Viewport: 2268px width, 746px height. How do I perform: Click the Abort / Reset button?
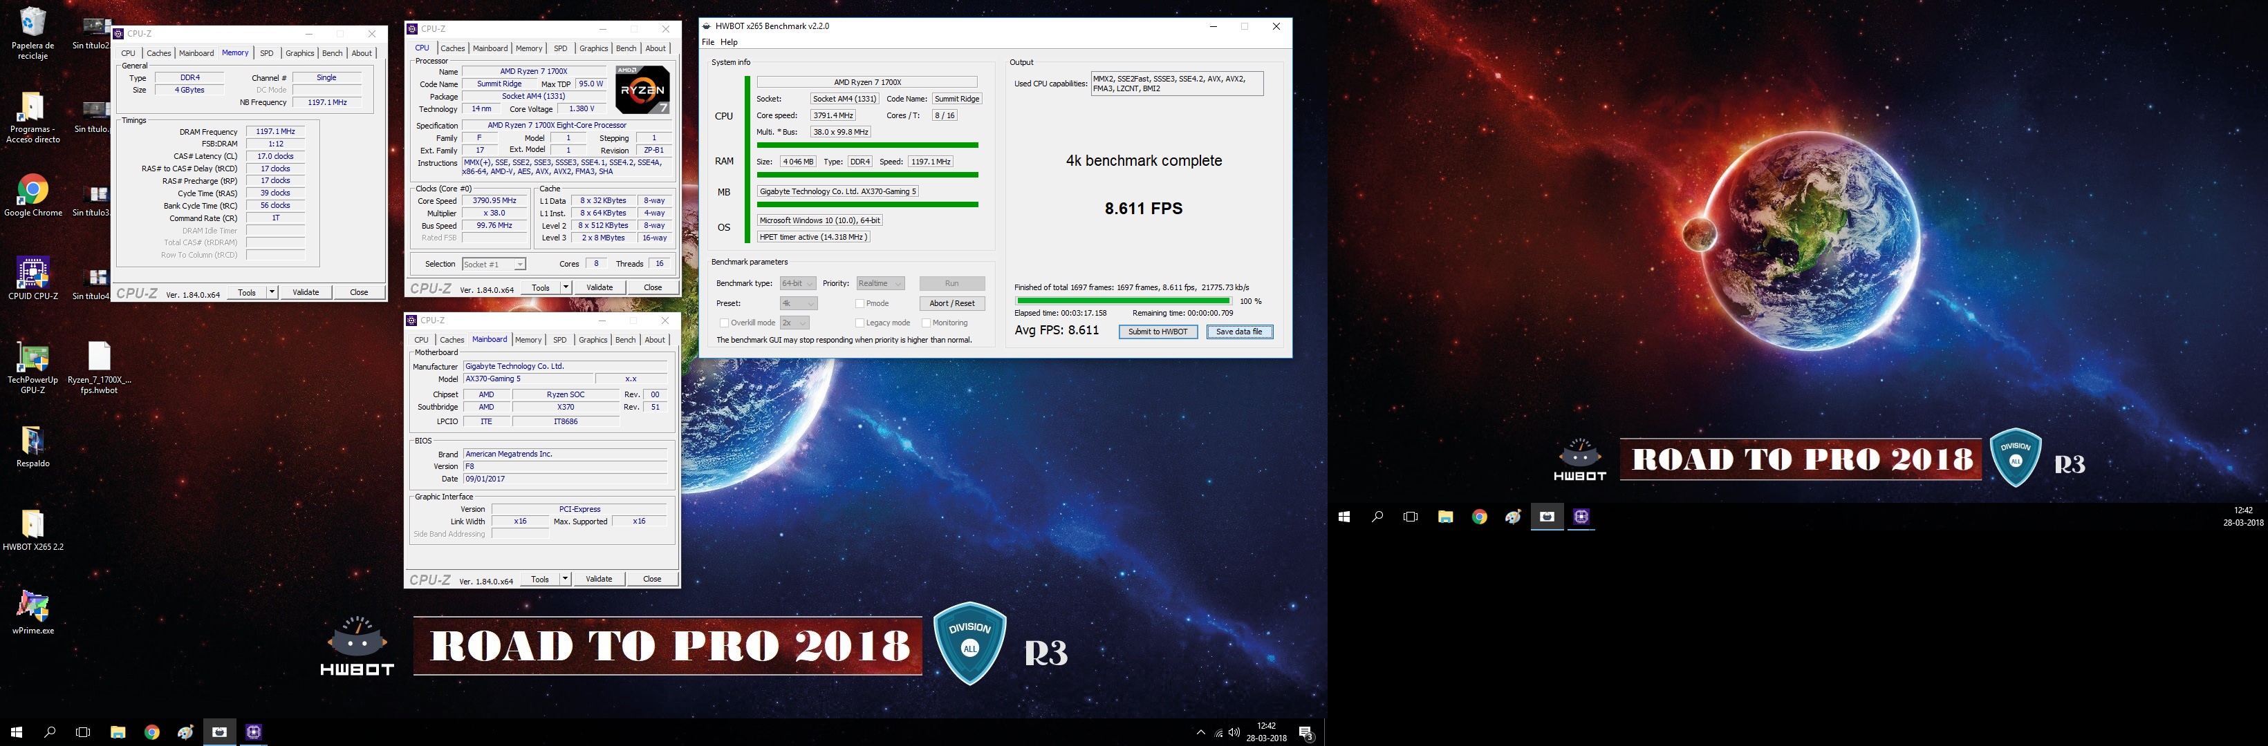(x=951, y=303)
